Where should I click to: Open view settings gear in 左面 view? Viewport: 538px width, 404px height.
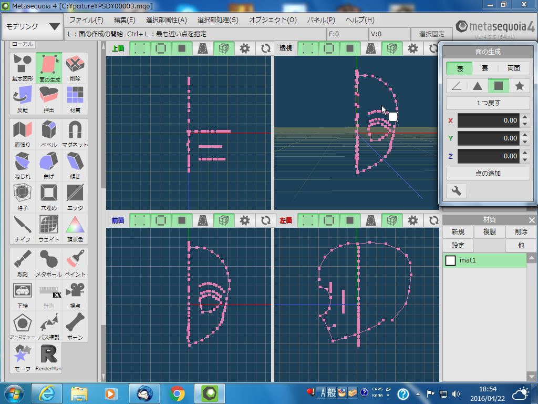(413, 220)
